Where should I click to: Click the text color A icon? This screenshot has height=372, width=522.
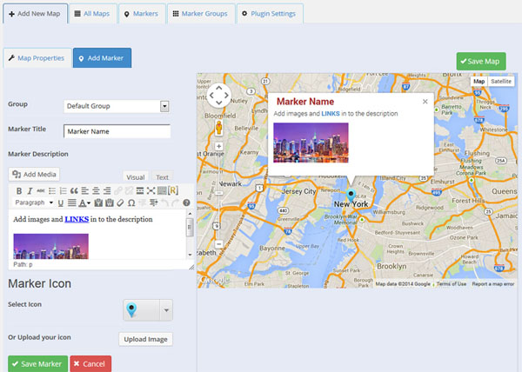point(83,203)
